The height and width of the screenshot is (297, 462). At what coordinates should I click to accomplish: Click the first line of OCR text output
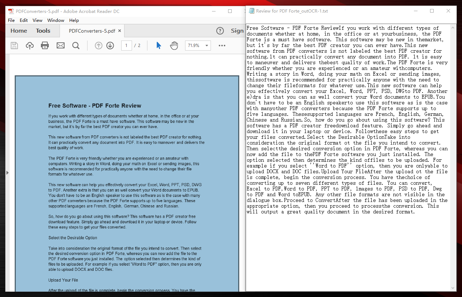pyautogui.click(x=343, y=28)
